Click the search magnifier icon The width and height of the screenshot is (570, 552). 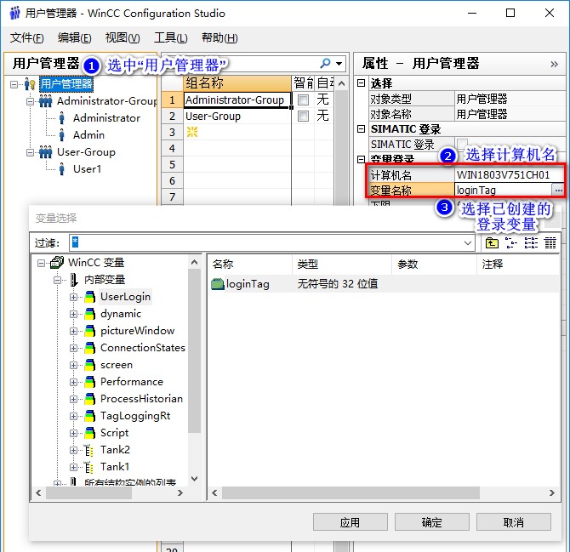tap(325, 64)
